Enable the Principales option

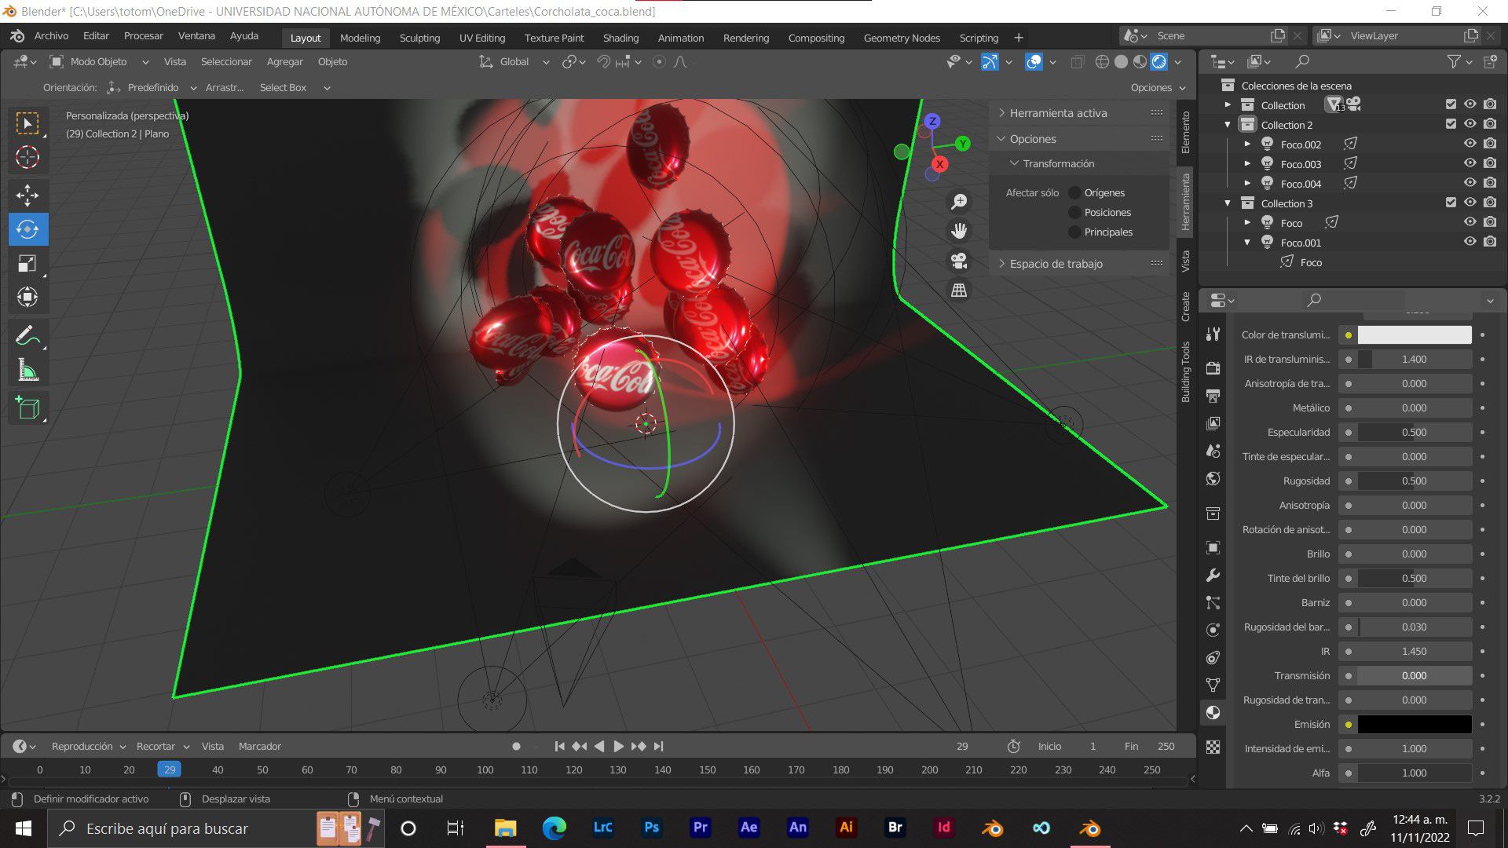(1074, 232)
